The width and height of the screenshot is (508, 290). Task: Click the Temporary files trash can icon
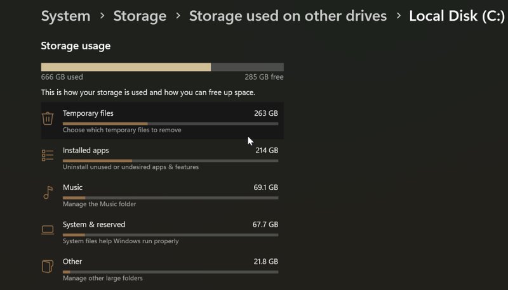click(48, 118)
